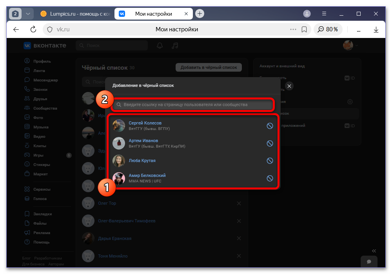Viewport: 392px width, 274px height.
Task: Open downloads with the download arrow icon
Action: pyautogui.click(x=376, y=30)
